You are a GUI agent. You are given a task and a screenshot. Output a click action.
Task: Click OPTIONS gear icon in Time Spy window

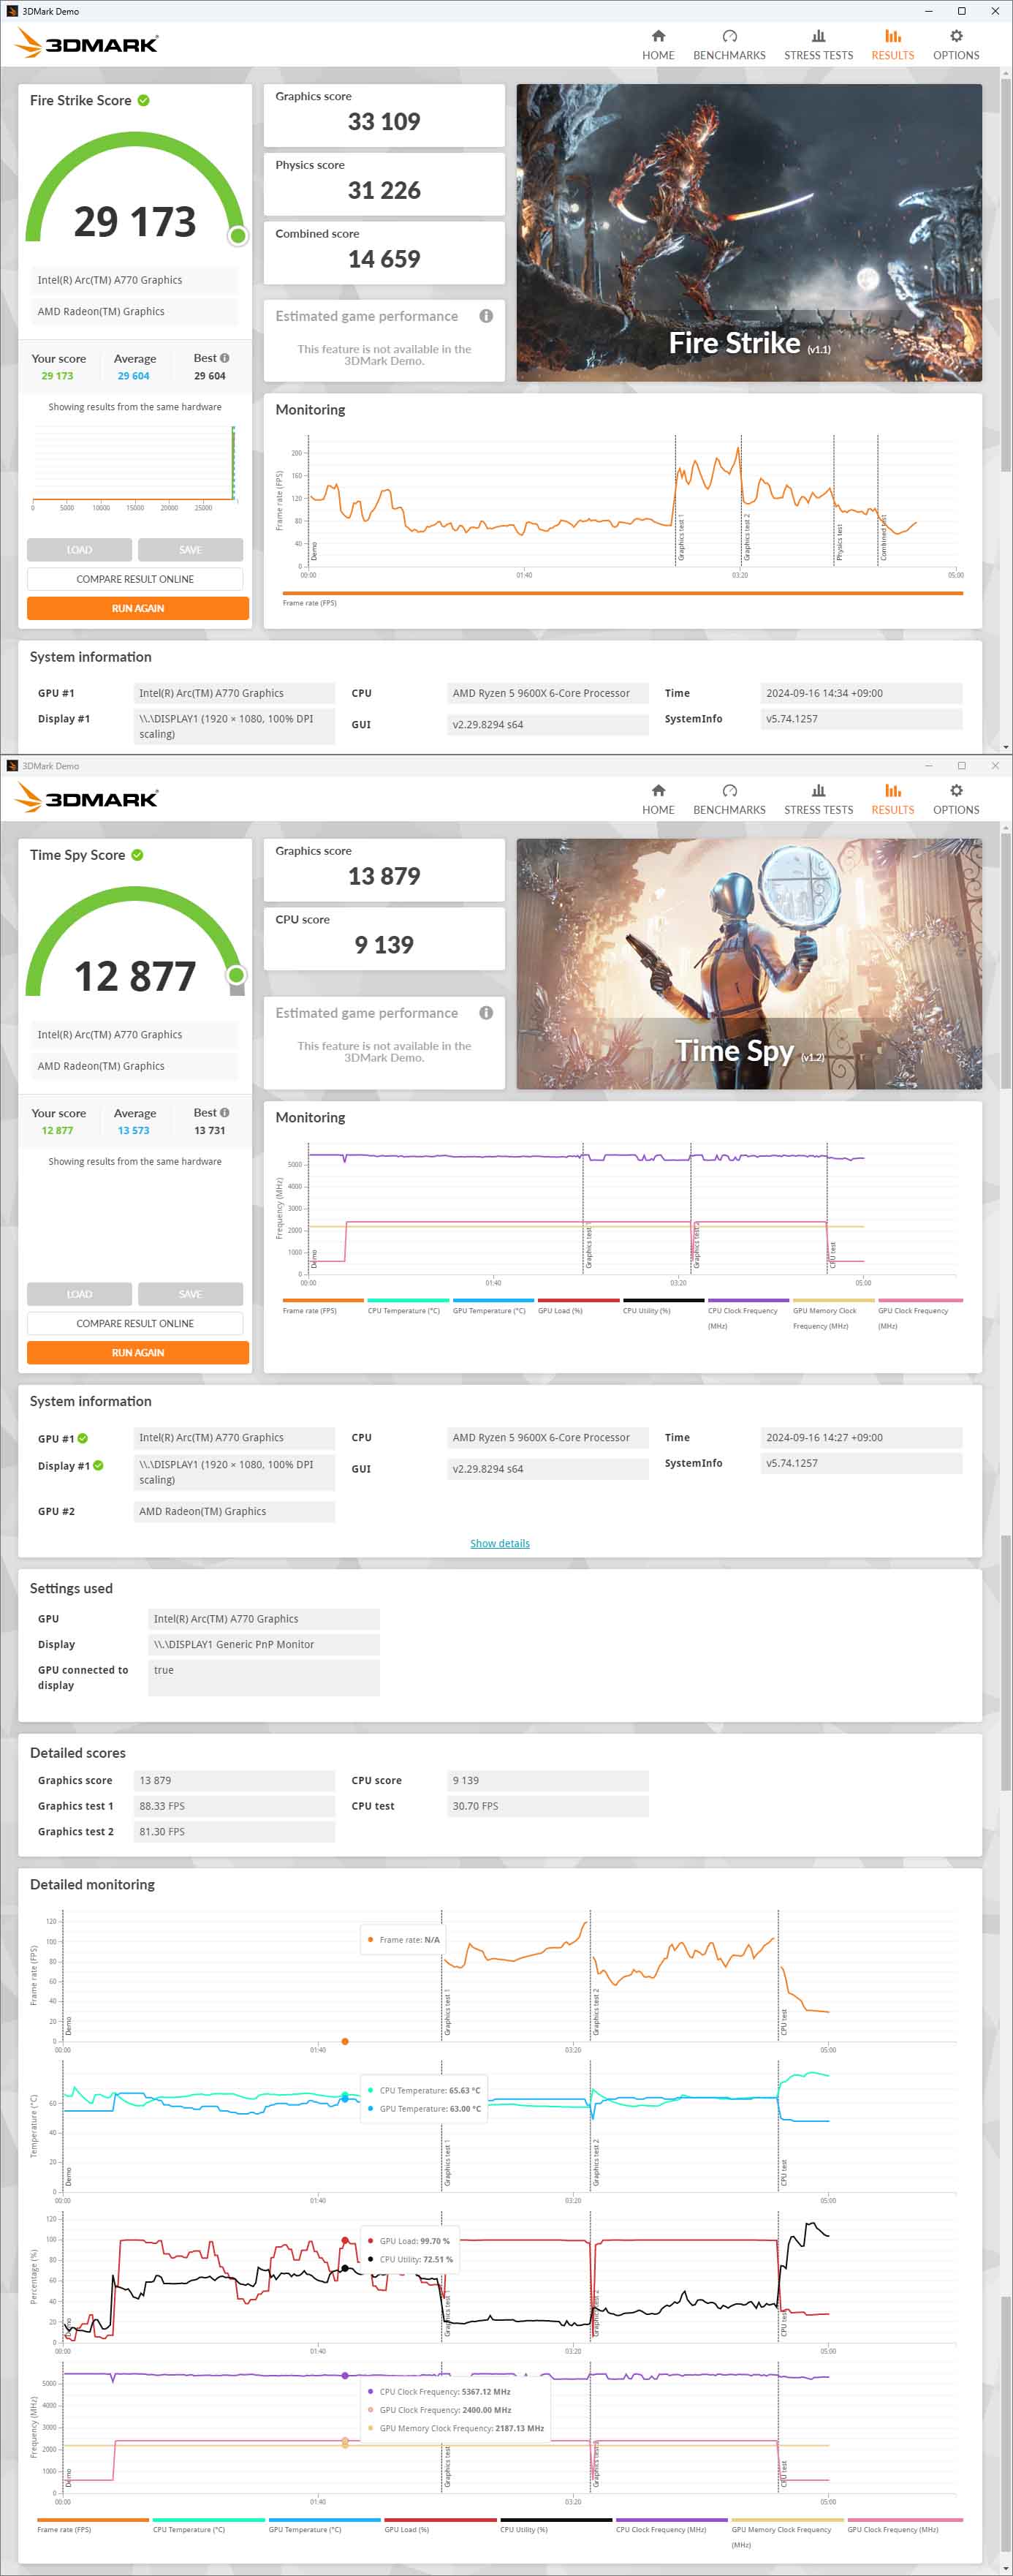[x=956, y=790]
